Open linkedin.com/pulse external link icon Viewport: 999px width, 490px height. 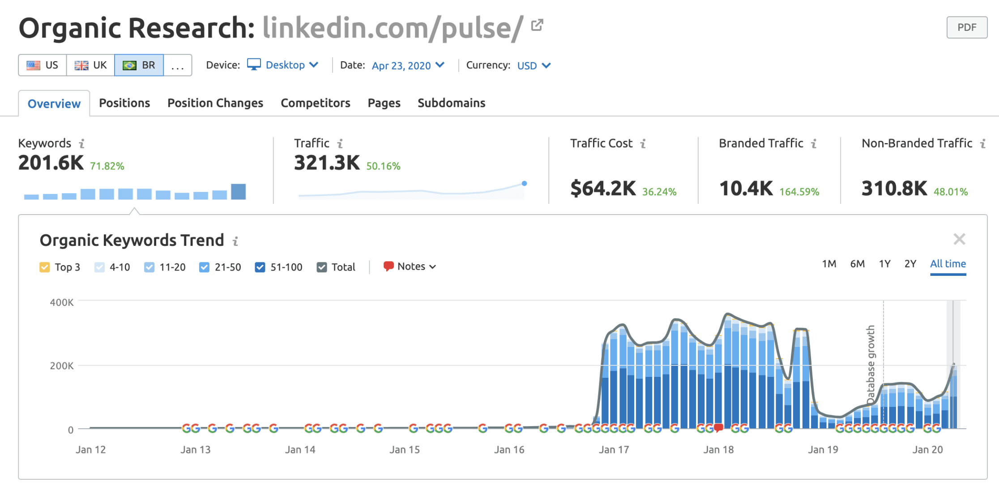coord(537,25)
